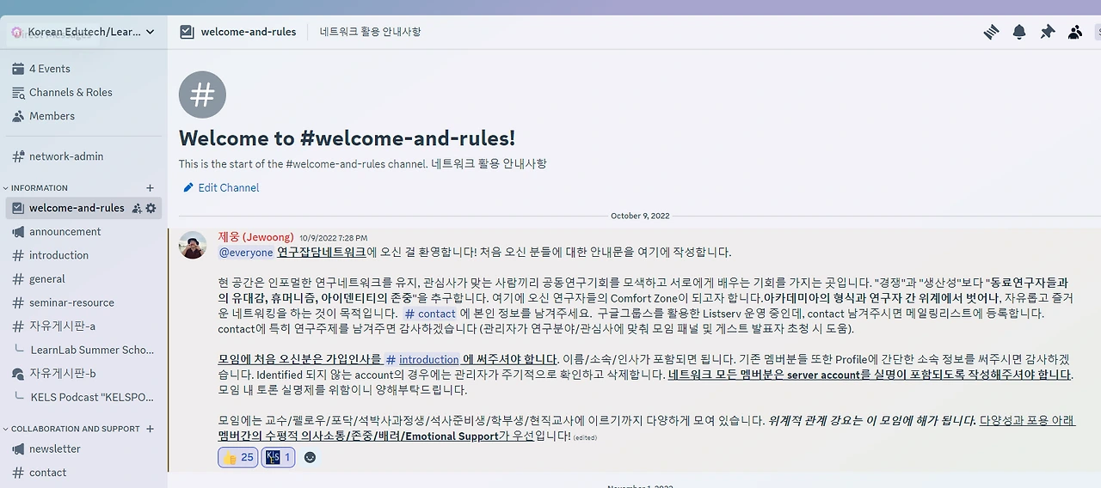Toggle the member list icon
The image size is (1101, 488).
1075,32
